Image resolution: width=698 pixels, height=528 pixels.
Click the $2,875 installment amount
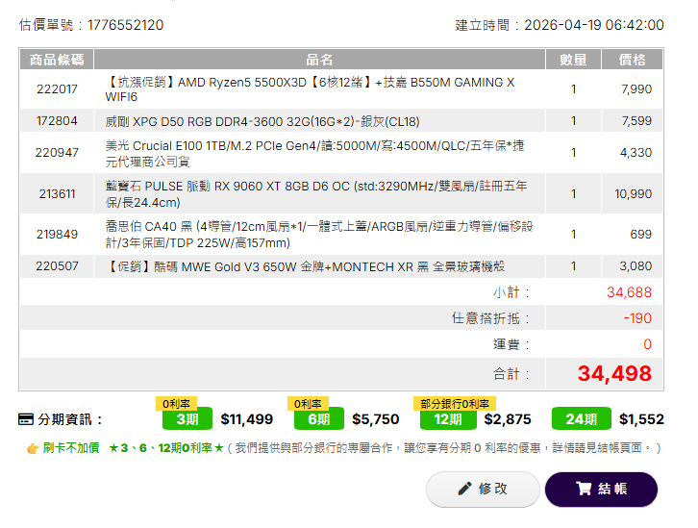tap(508, 419)
